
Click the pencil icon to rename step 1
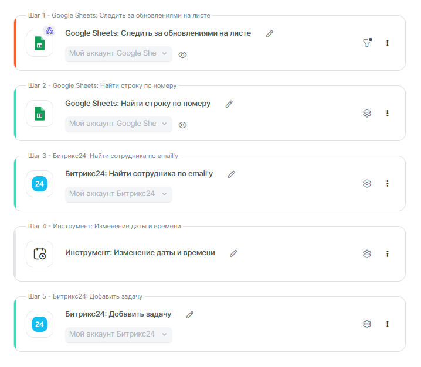click(x=270, y=34)
